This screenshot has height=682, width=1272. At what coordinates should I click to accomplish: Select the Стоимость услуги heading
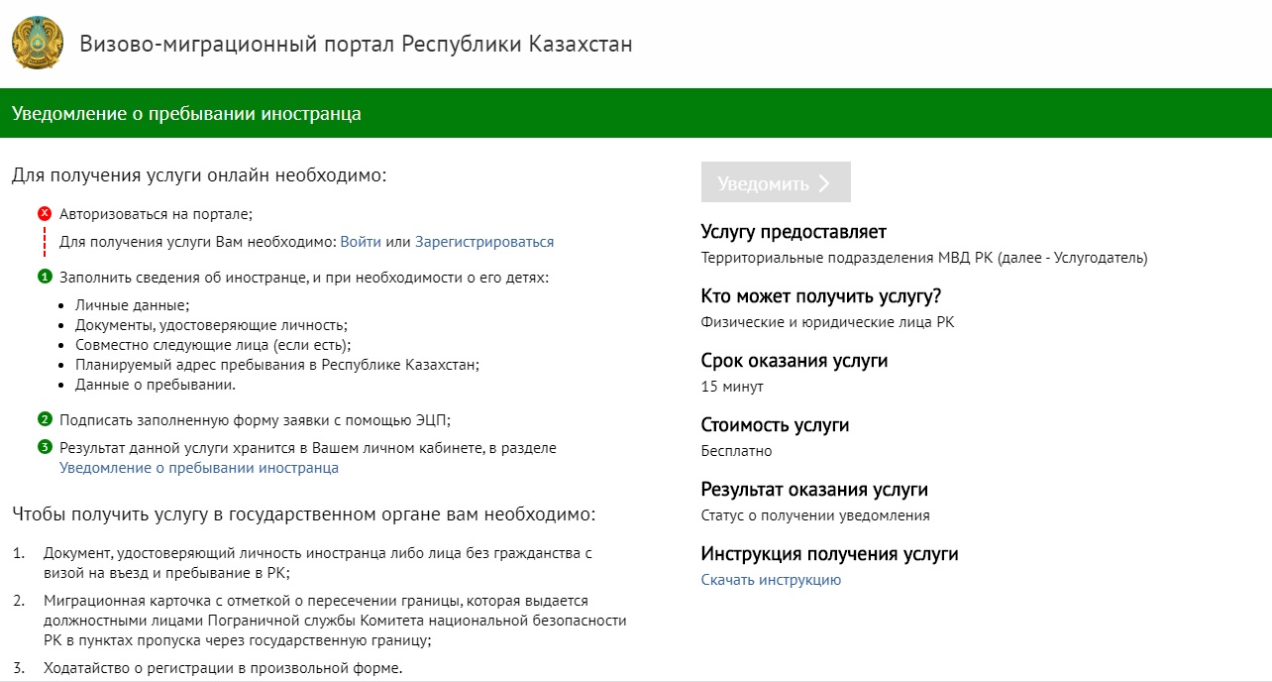tap(775, 425)
